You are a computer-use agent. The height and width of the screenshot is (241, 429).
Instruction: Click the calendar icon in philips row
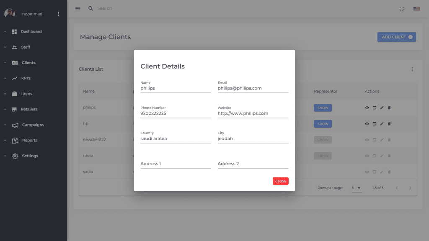[374, 108]
